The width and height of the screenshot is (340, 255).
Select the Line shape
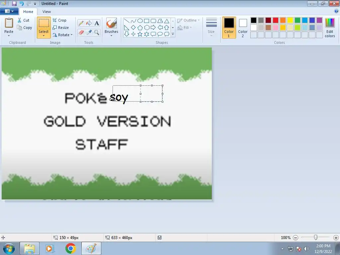click(127, 21)
